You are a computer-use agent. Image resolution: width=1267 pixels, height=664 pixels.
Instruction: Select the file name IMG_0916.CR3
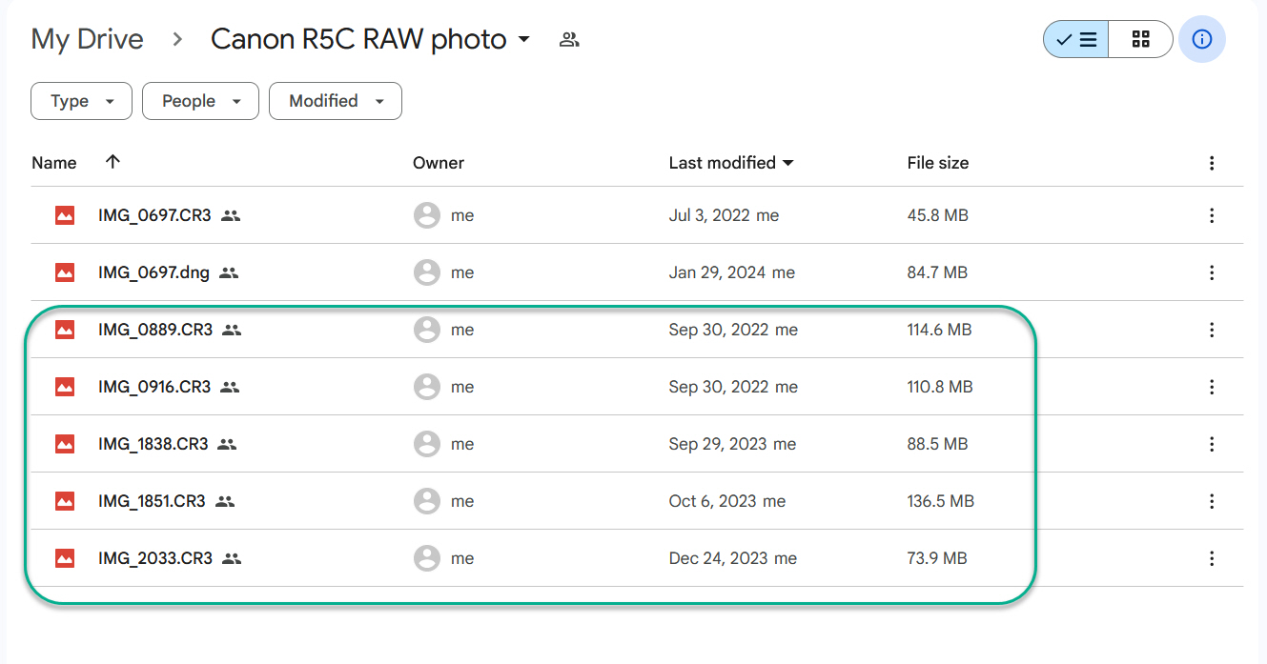click(x=154, y=387)
